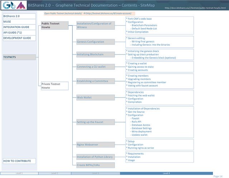Open the MUSE sidebar entry

pyautogui.click(x=19, y=22)
